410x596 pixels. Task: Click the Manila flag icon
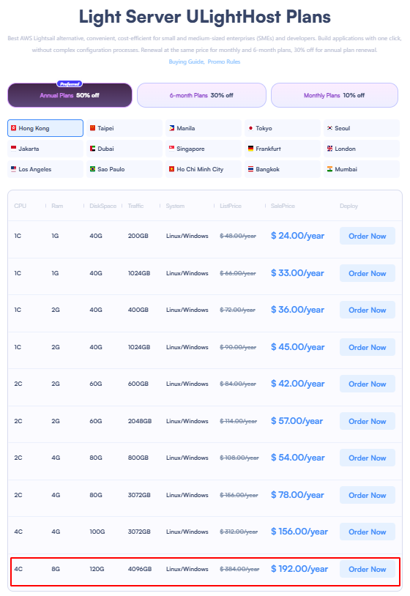(172, 128)
